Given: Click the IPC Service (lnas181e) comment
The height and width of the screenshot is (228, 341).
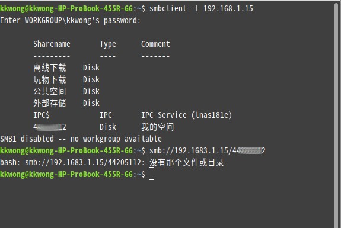Looking at the screenshot, I should tap(186, 115).
